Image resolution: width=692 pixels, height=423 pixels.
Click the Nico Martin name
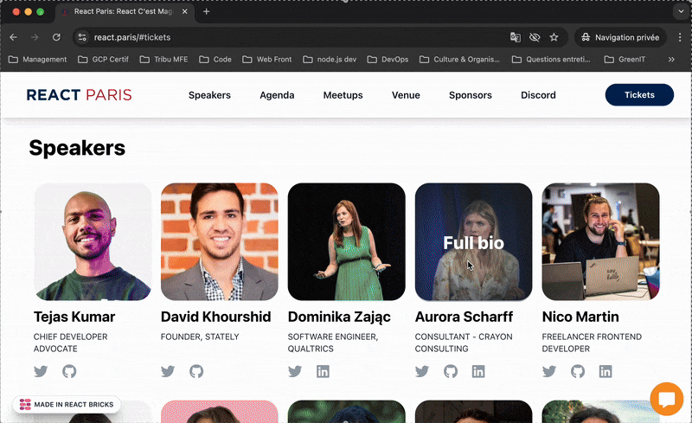point(580,317)
